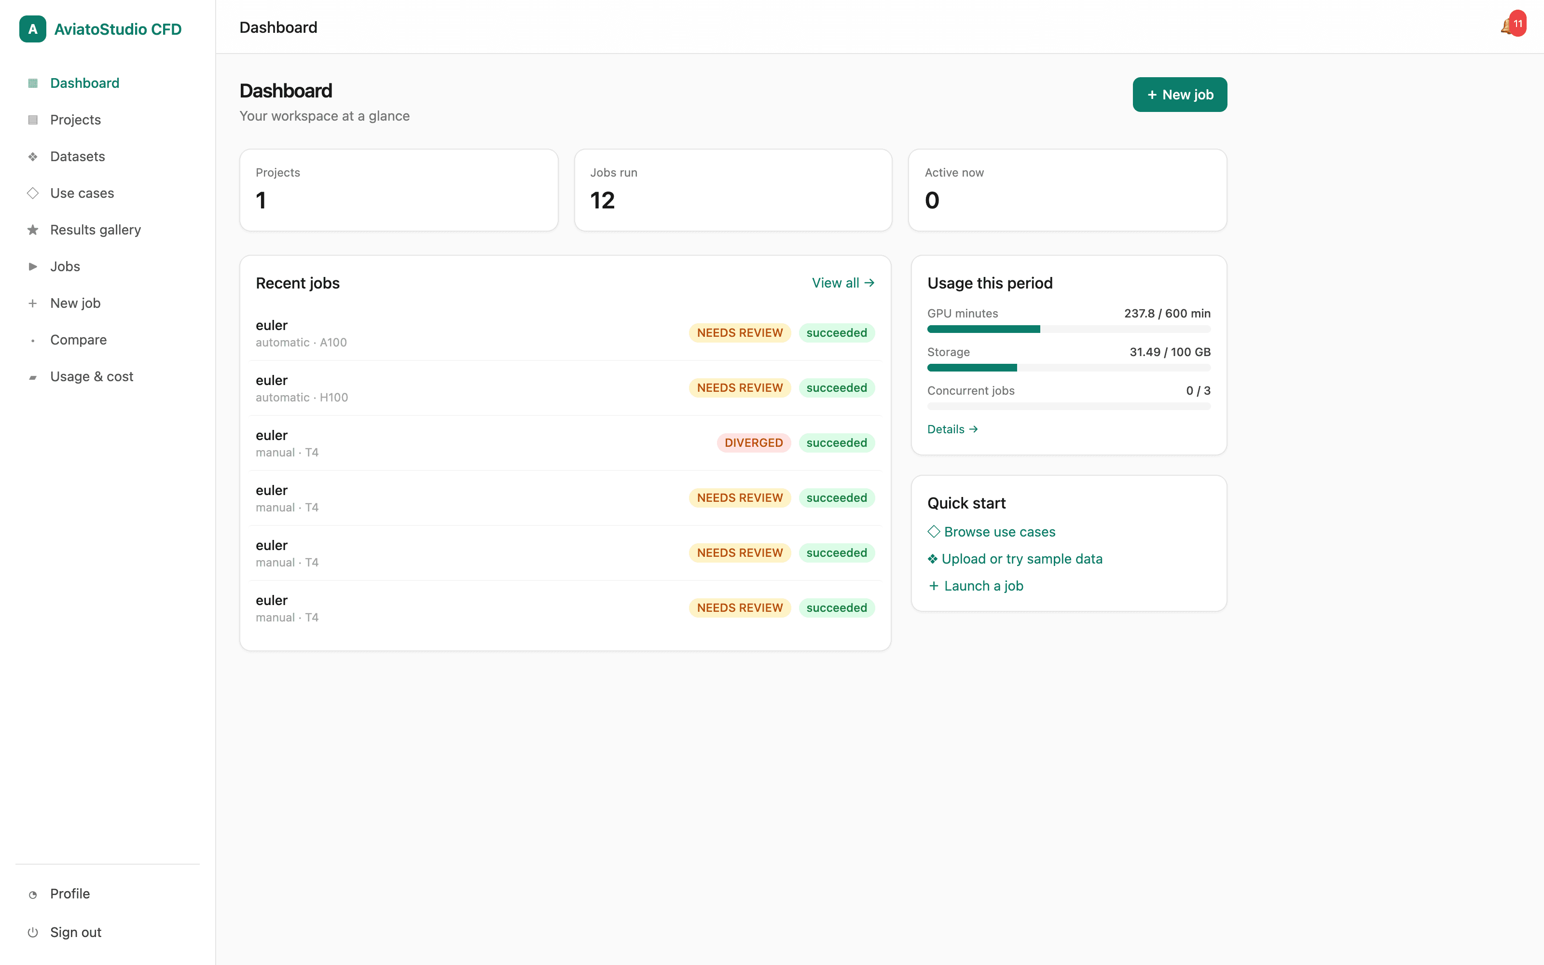This screenshot has height=965, width=1544.
Task: Open the Compare page
Action: tap(107, 340)
